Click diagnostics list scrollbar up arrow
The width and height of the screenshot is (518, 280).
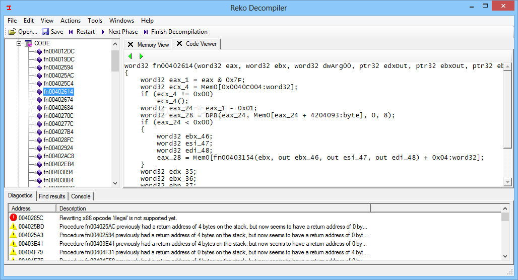[505, 208]
